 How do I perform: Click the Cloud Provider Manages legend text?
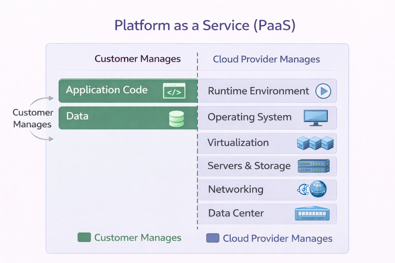click(277, 238)
